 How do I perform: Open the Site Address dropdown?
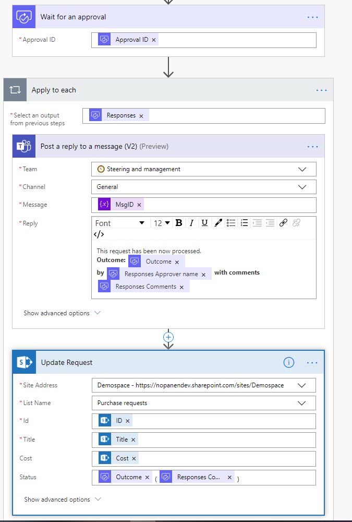point(301,385)
